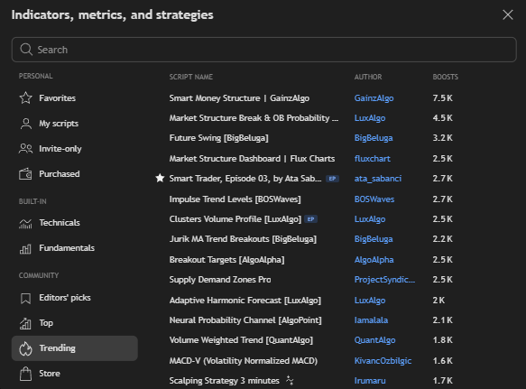Open Irumaru author profile

pyautogui.click(x=370, y=381)
